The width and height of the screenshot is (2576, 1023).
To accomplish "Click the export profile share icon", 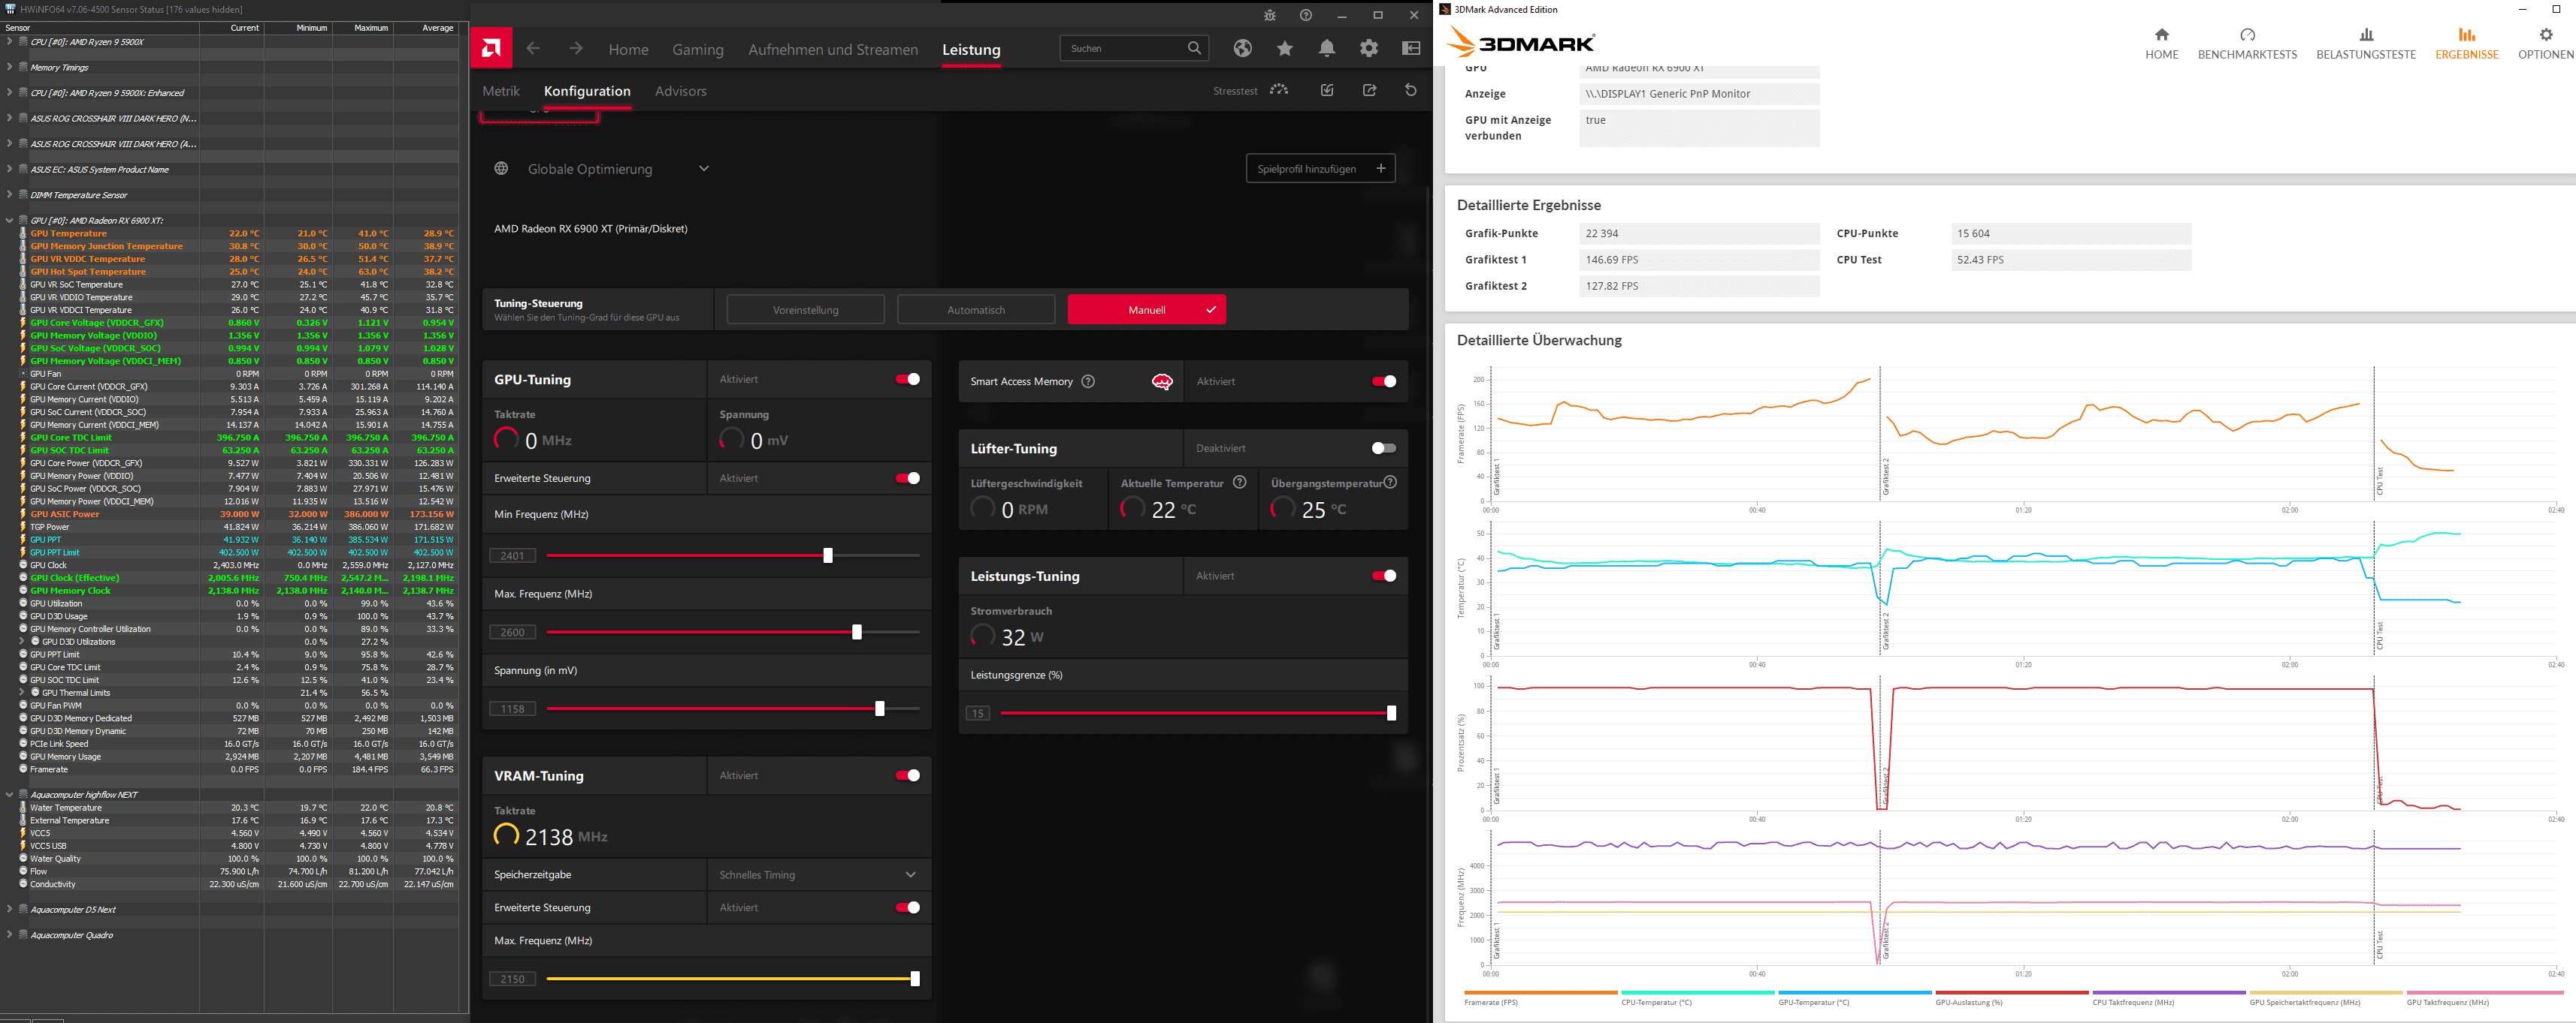I will click(1370, 90).
